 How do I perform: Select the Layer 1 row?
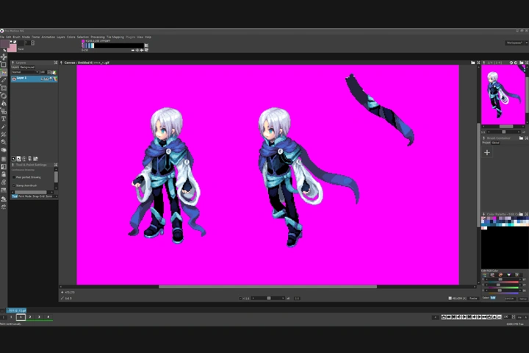pyautogui.click(x=34, y=79)
